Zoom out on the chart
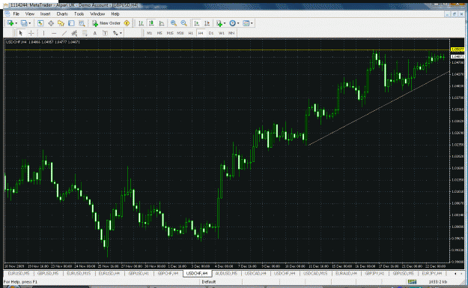 point(184,23)
